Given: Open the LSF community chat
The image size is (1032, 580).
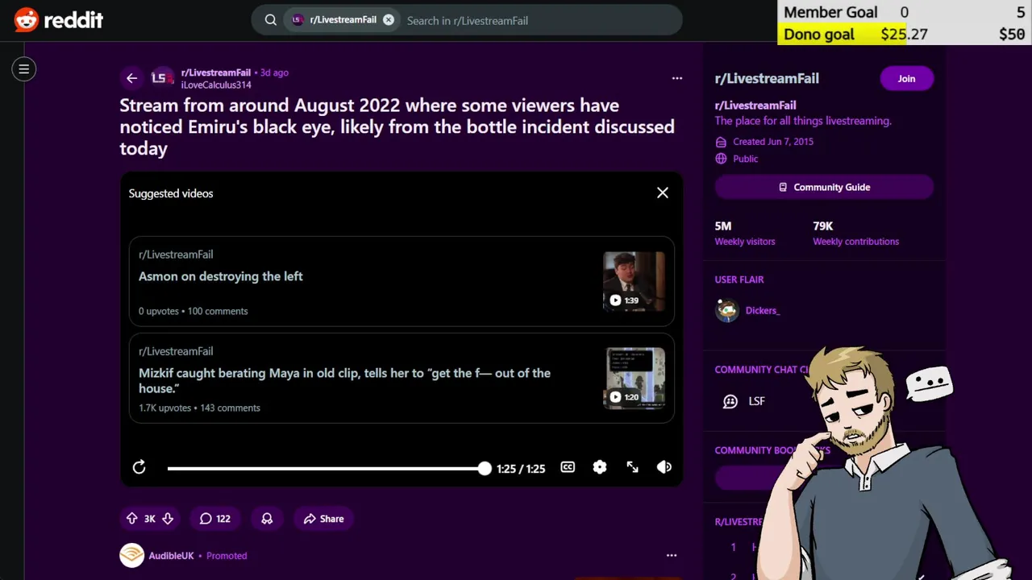Looking at the screenshot, I should (756, 401).
